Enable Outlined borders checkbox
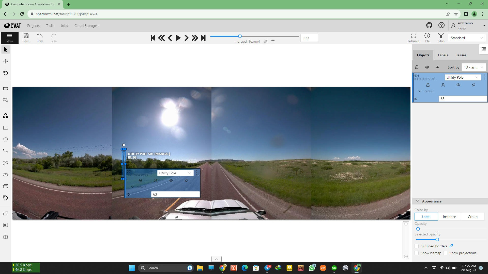 point(417,246)
